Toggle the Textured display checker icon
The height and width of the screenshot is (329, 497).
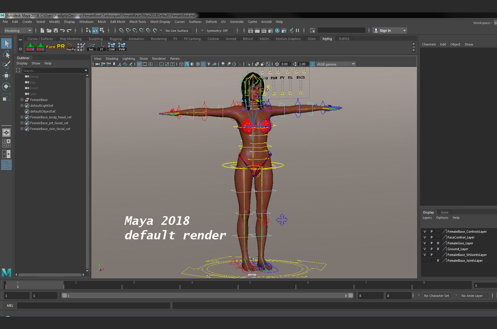(203, 64)
